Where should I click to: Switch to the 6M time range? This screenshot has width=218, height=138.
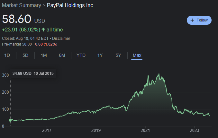(62, 55)
